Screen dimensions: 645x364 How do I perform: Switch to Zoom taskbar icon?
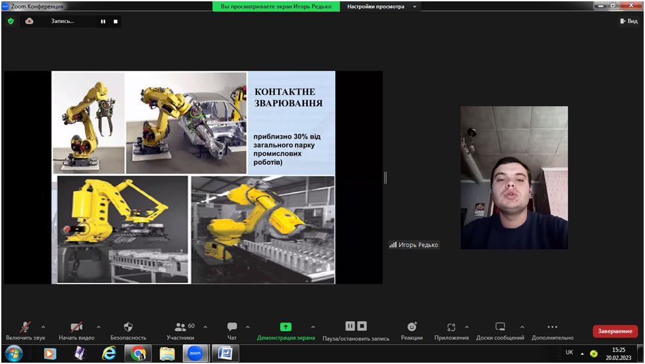(195, 353)
